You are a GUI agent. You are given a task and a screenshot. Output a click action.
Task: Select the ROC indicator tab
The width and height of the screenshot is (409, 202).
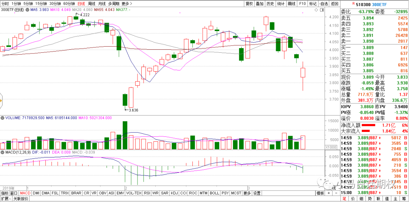(x=193, y=193)
